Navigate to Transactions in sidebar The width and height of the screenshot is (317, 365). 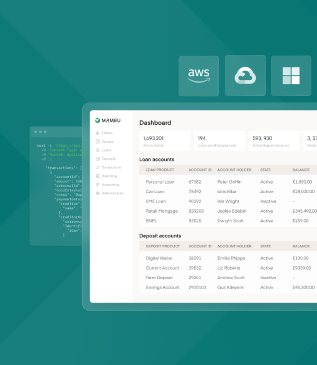pos(109,167)
